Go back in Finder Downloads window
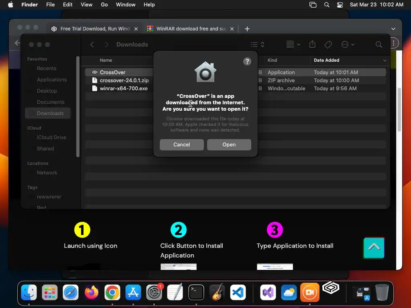The height and width of the screenshot is (308, 411). [x=92, y=45]
